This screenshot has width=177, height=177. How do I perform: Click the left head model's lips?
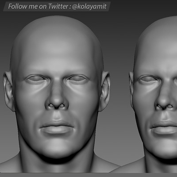pos(57,127)
